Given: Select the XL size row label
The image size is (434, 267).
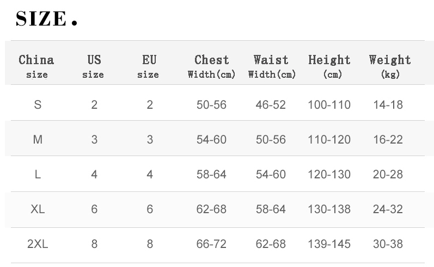Looking at the screenshot, I should (38, 209).
